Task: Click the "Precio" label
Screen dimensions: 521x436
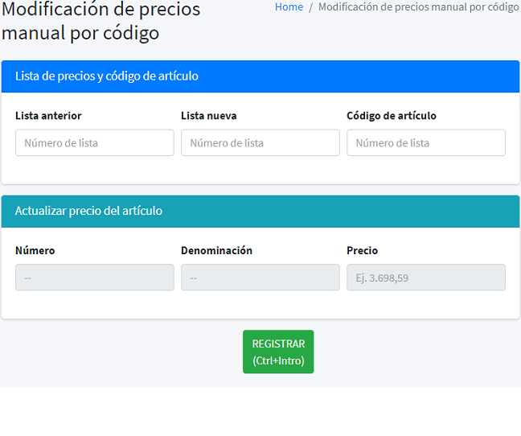Action: [362, 250]
